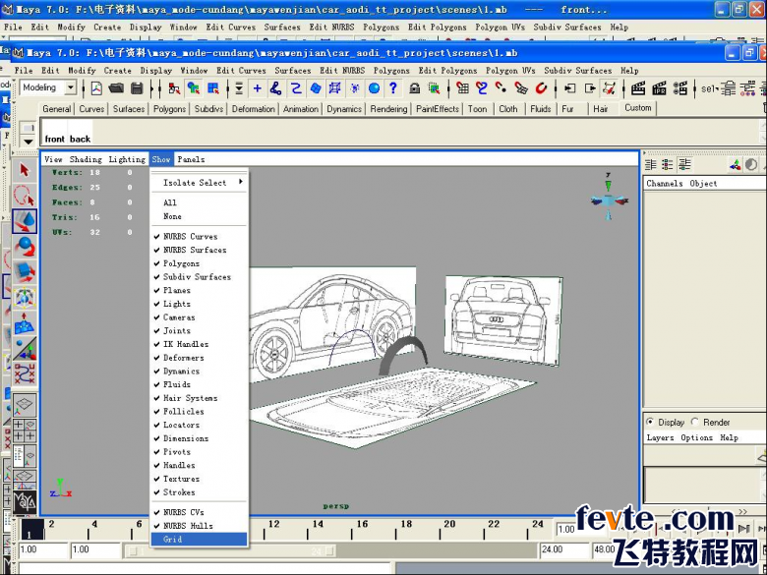
Task: Click the last-used tool icon with red Xs
Action: click(x=25, y=374)
